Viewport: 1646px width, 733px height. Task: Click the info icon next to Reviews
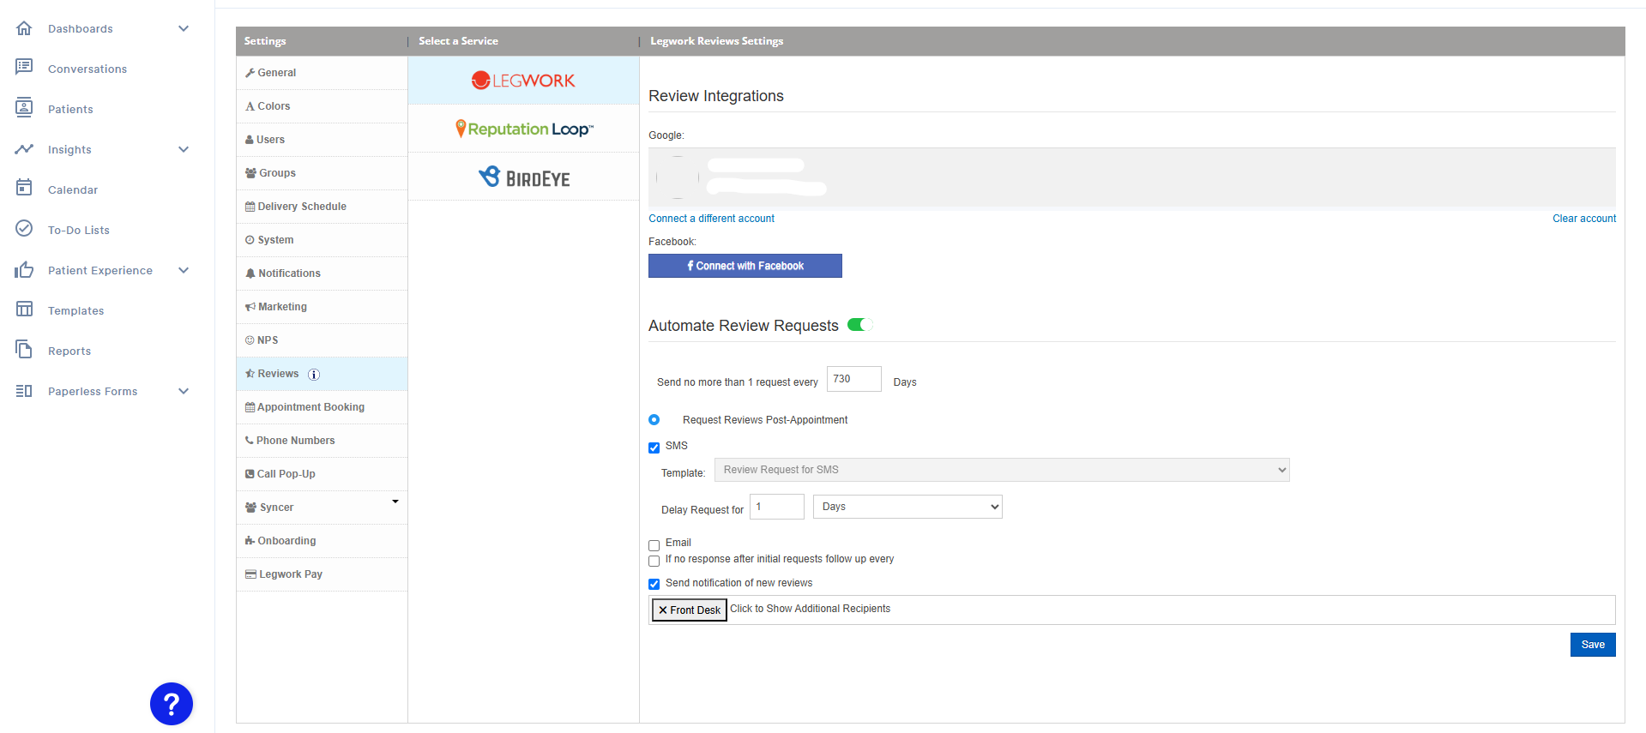click(x=314, y=375)
